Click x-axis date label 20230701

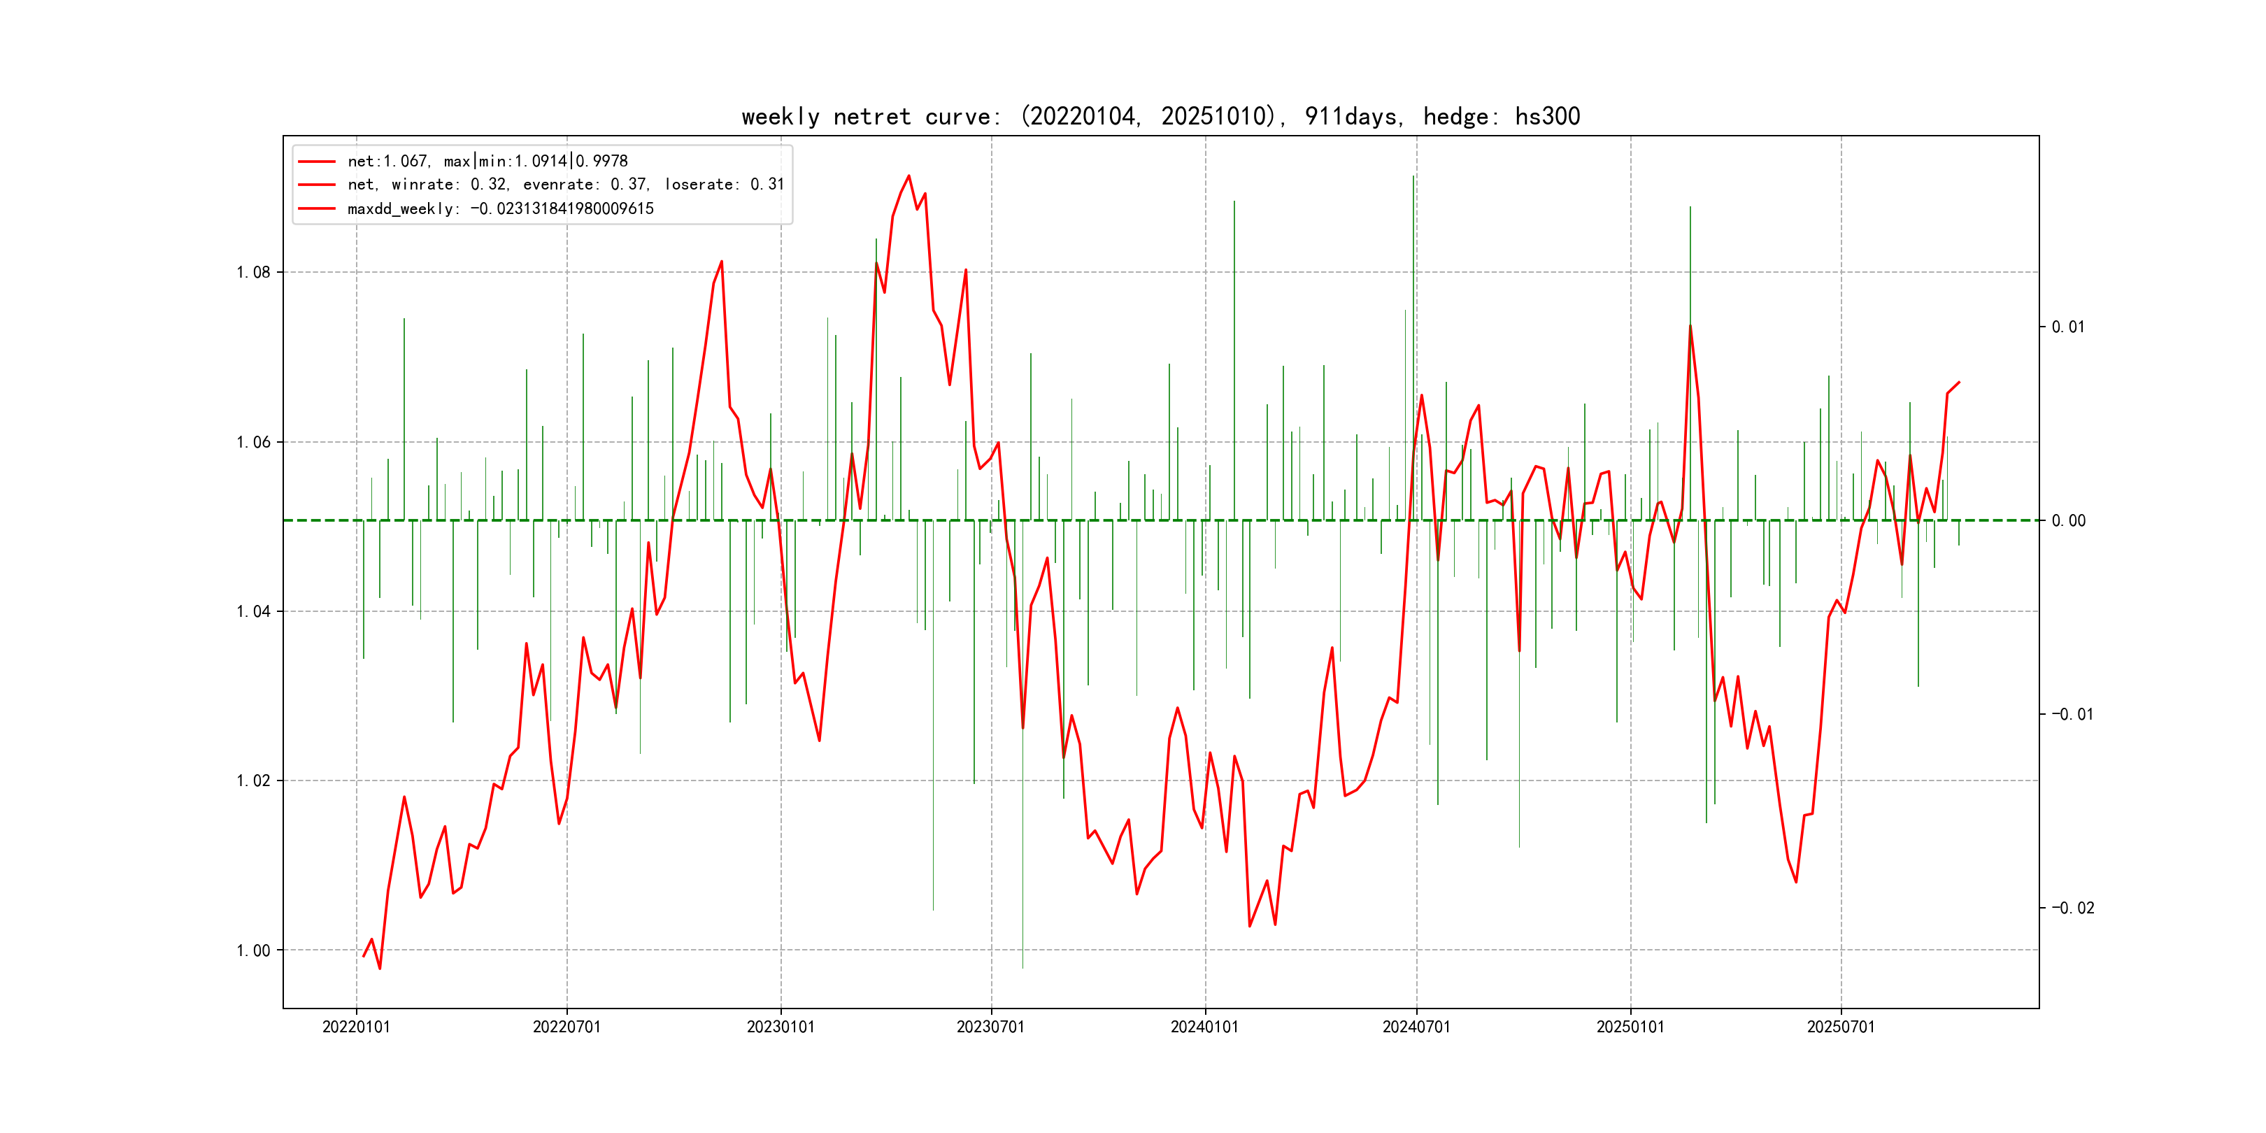pos(990,1027)
